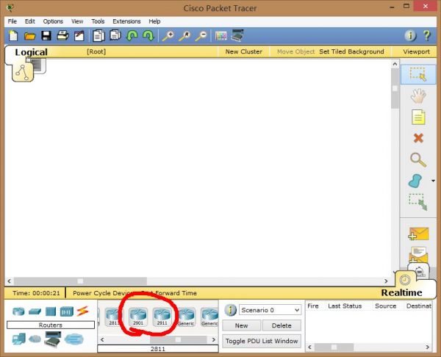Viewport: 441px width, 357px height.
Task: Open a file with the folder icon
Action: 29,36
